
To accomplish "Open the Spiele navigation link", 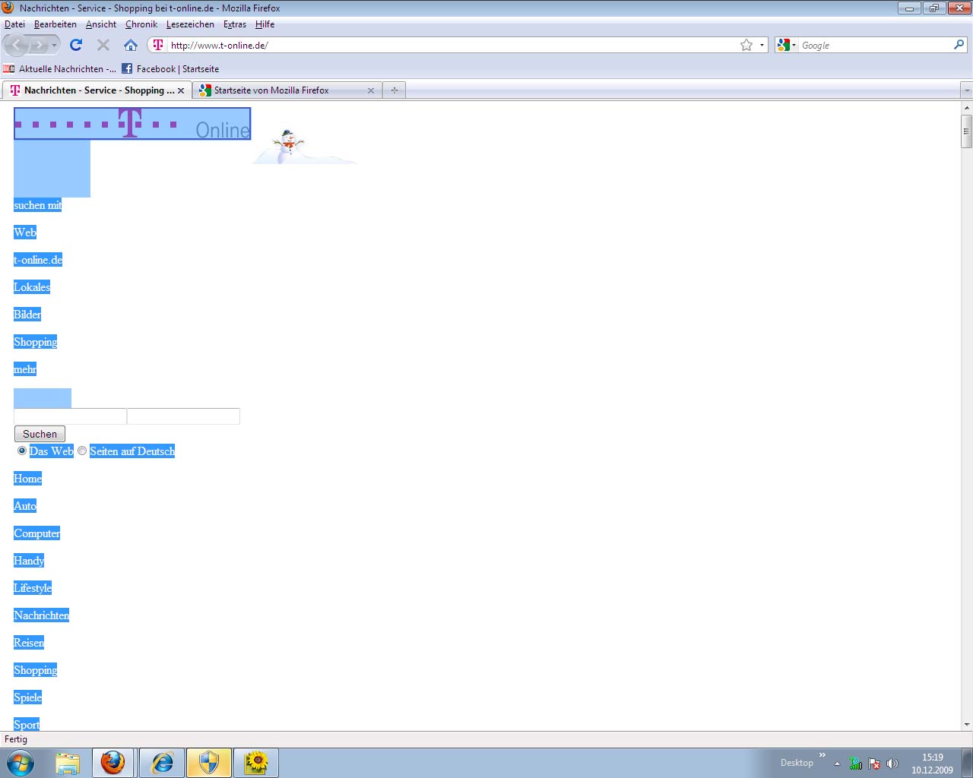I will tap(27, 697).
